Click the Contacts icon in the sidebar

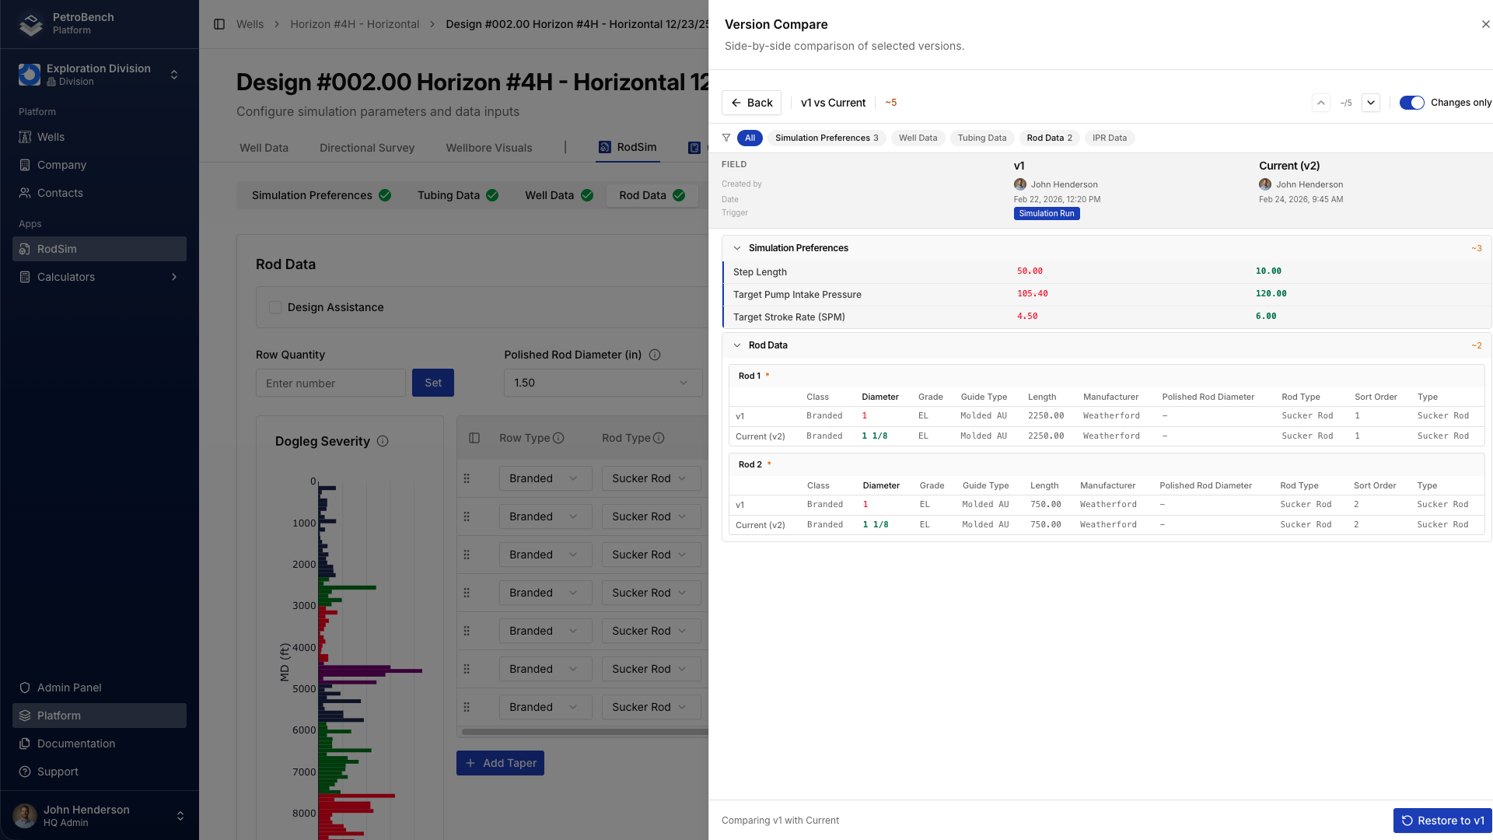coord(26,193)
